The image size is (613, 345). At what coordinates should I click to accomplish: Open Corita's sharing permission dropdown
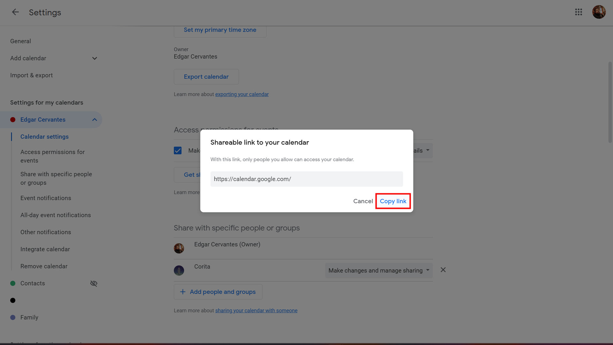(379, 271)
